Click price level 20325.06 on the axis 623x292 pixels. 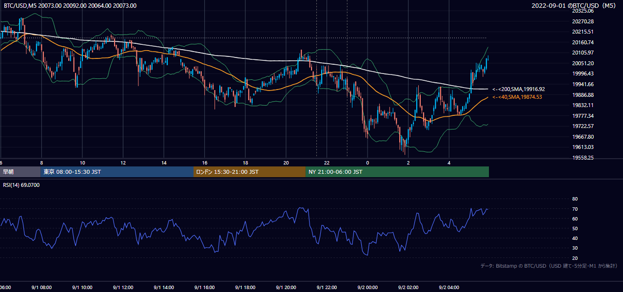tap(583, 11)
